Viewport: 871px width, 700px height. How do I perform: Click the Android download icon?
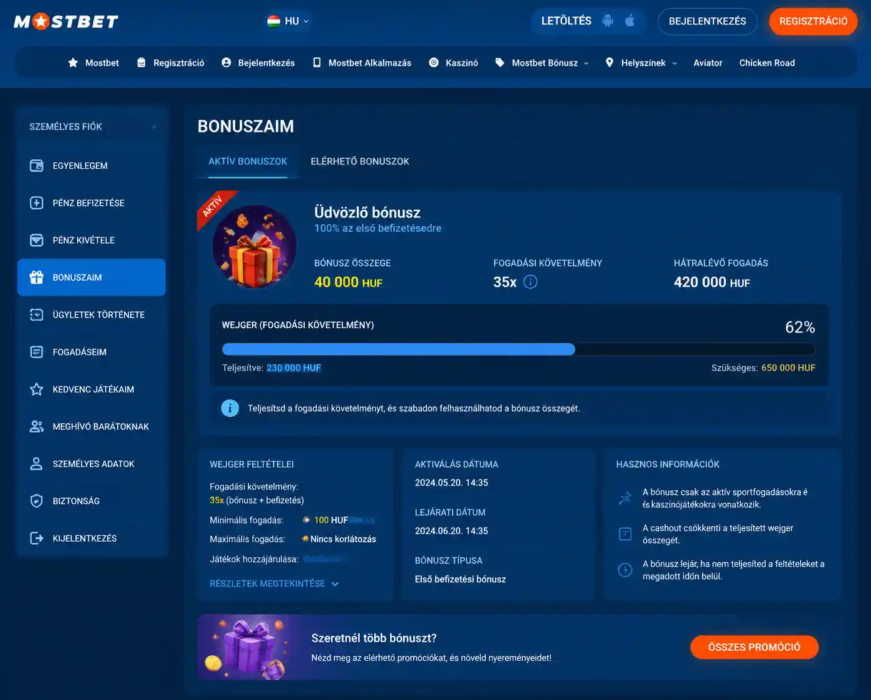[x=608, y=21]
